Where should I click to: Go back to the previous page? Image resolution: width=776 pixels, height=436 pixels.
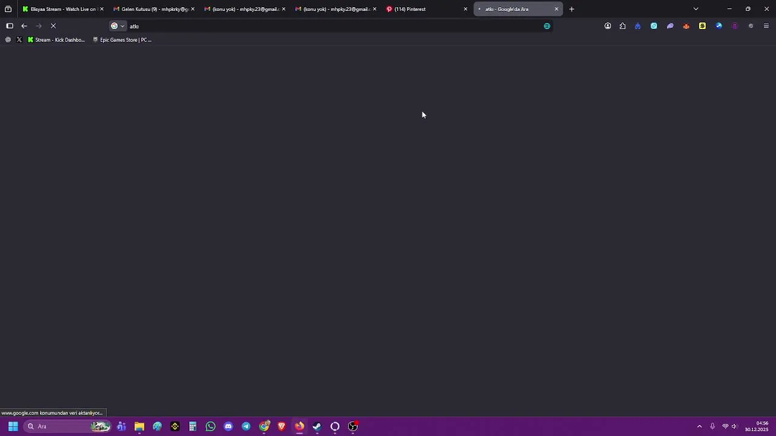click(24, 26)
